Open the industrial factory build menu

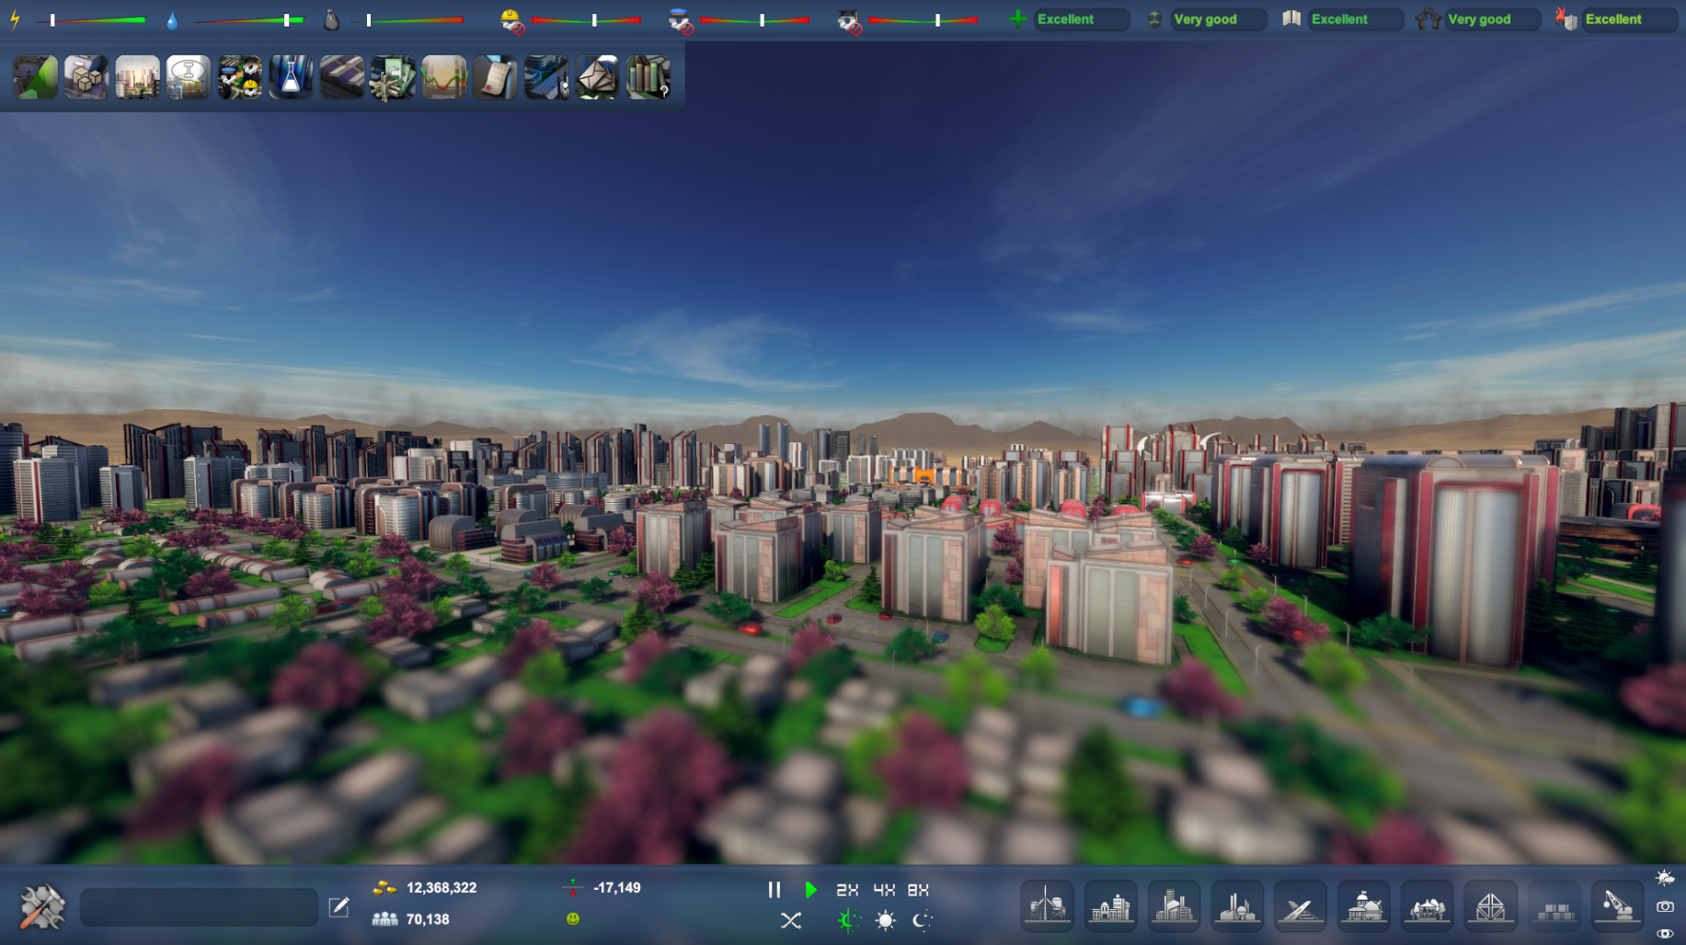[1237, 906]
